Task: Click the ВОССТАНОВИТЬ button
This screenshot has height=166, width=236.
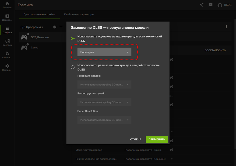Action: [x=215, y=50]
